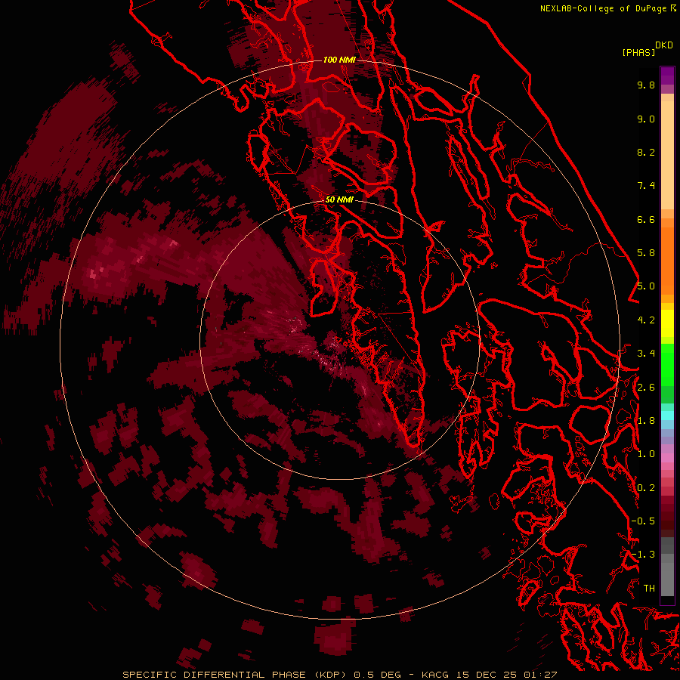Click the 5.0 legend value
The height and width of the screenshot is (680, 680).
click(646, 286)
